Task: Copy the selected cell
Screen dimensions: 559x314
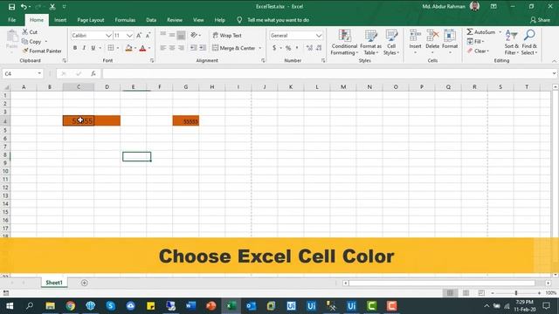Action: tap(31, 42)
